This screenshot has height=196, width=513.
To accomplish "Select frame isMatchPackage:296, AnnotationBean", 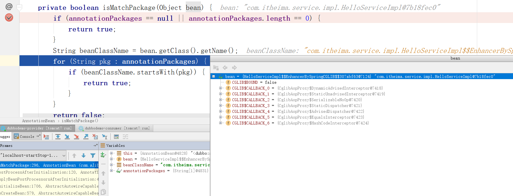I will point(49,165).
